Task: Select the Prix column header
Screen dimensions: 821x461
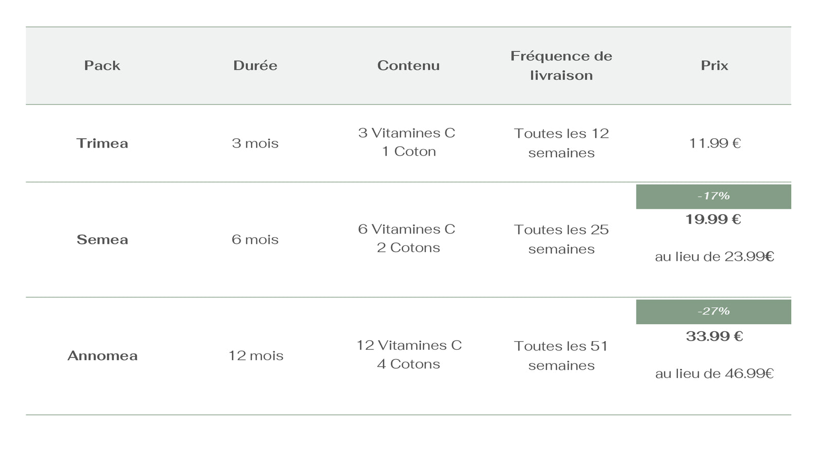Action: tap(714, 66)
